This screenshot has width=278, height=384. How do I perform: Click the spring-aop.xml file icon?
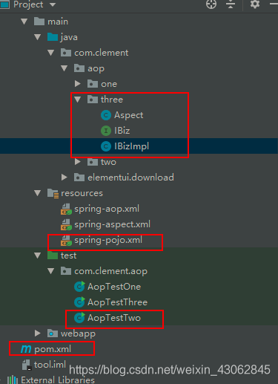[66, 209]
